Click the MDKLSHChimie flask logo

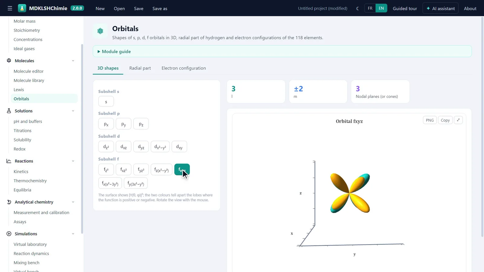[x=22, y=8]
